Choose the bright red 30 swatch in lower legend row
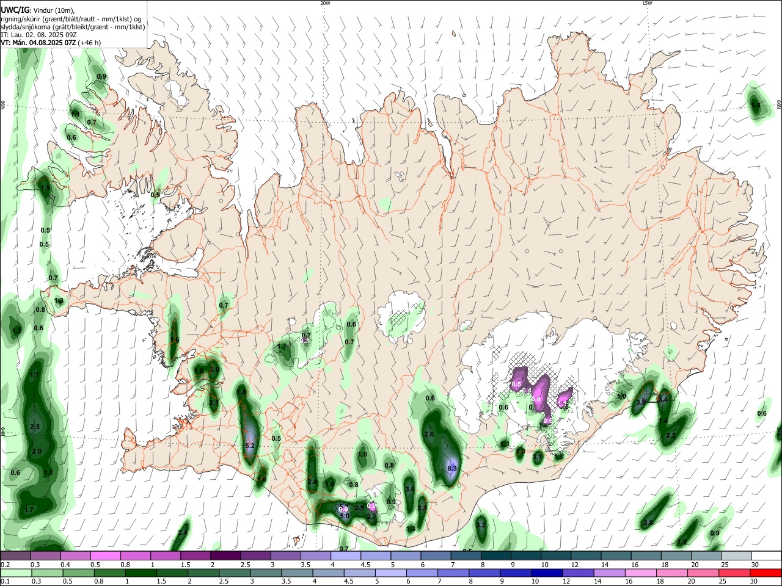 pyautogui.click(x=765, y=573)
